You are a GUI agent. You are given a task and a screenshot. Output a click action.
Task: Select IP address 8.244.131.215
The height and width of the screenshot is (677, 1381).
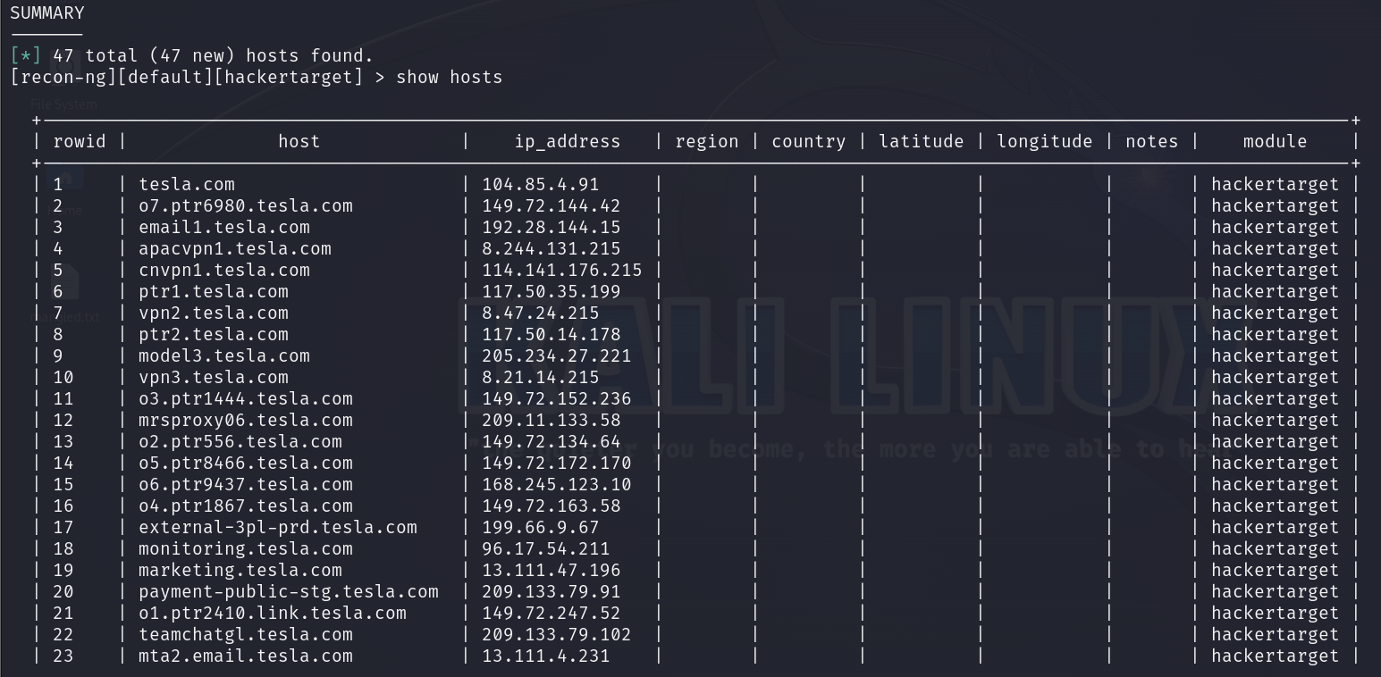click(x=552, y=248)
